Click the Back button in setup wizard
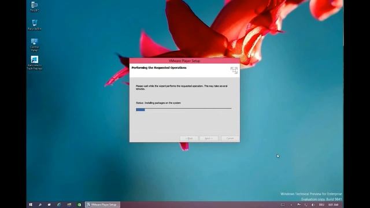Screen dimensions: 370x208 click(189, 139)
